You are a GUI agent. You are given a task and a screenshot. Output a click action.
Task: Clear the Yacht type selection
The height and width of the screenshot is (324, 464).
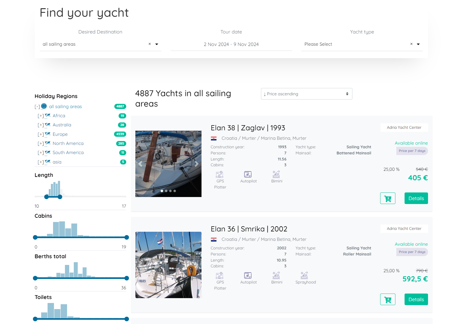pos(411,44)
